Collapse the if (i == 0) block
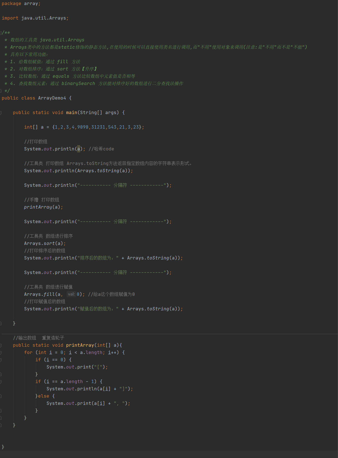 pos(1,360)
